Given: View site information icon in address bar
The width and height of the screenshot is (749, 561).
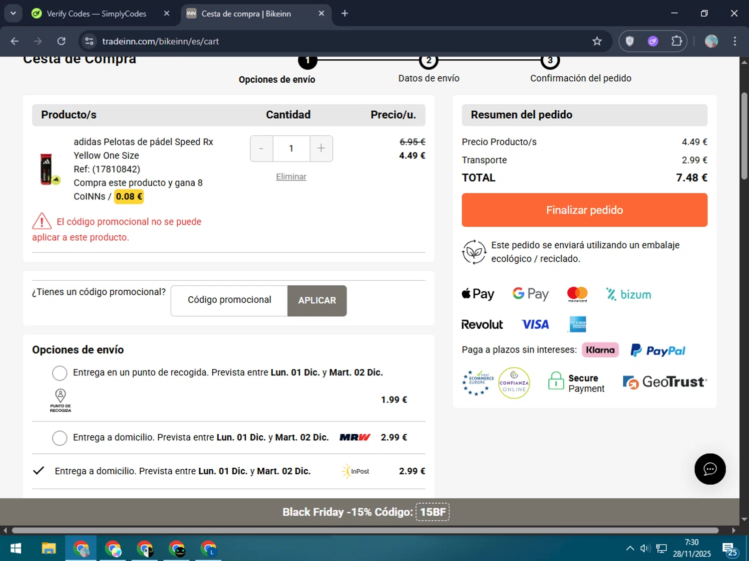Looking at the screenshot, I should coord(89,41).
